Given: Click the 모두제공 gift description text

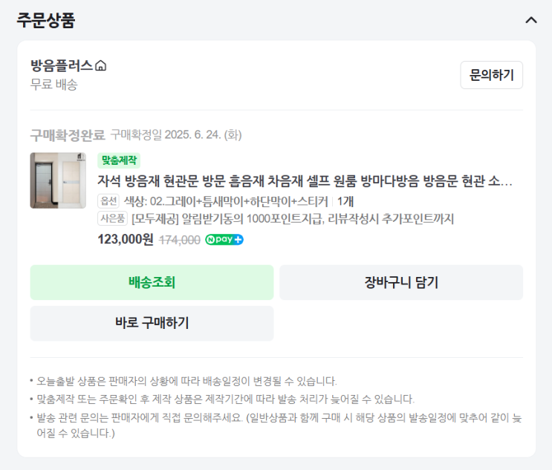Looking at the screenshot, I should click(x=293, y=219).
